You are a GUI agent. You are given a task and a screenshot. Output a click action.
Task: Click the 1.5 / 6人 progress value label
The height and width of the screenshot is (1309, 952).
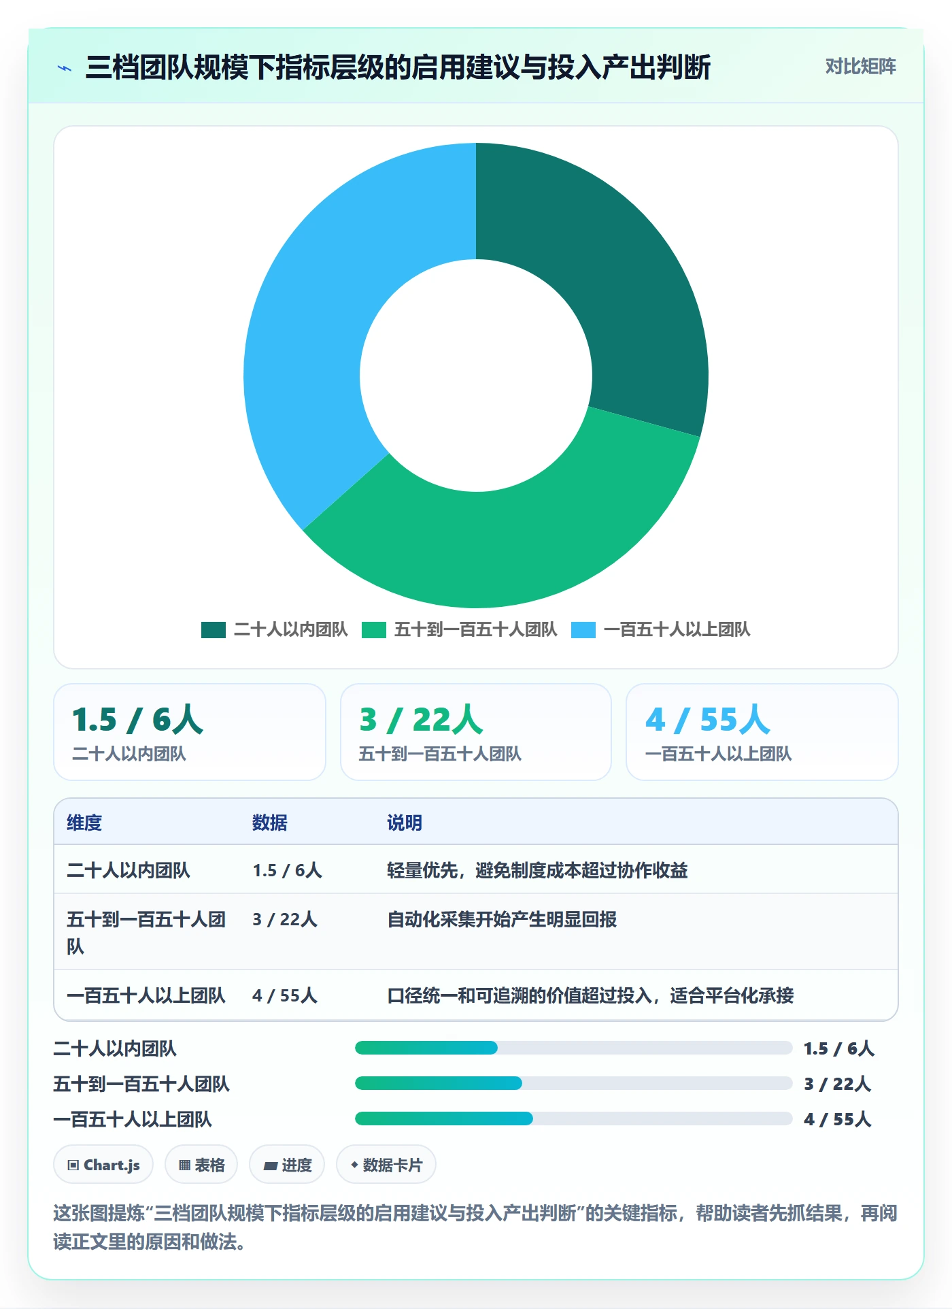tap(838, 1048)
